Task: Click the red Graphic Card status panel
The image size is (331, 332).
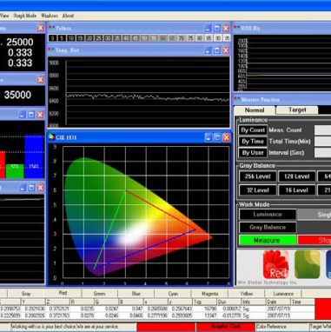Action: point(225,327)
